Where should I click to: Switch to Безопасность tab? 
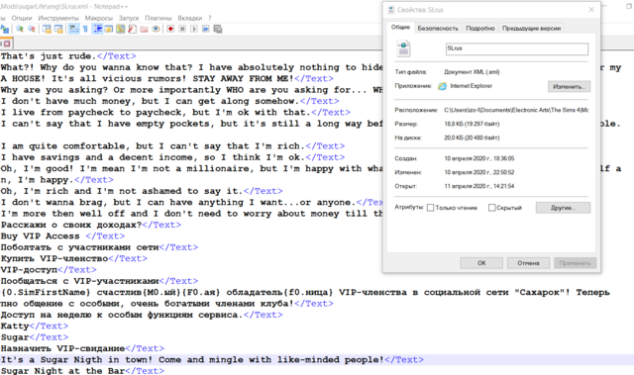click(438, 29)
